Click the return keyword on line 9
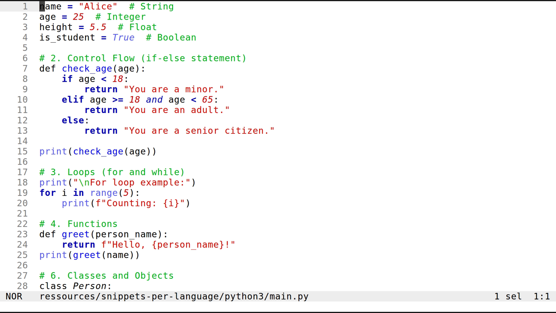The height and width of the screenshot is (313, 556). 101,89
